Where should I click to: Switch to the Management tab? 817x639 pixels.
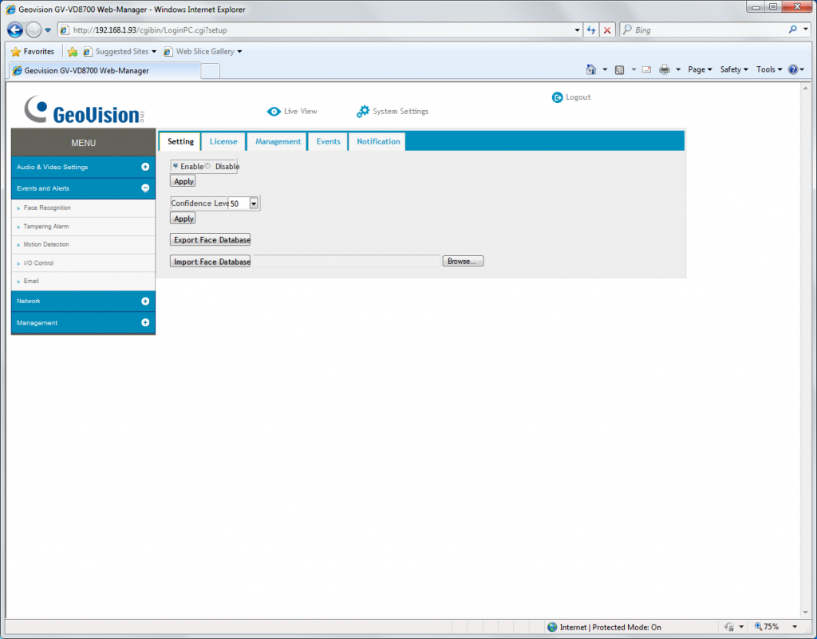278,141
